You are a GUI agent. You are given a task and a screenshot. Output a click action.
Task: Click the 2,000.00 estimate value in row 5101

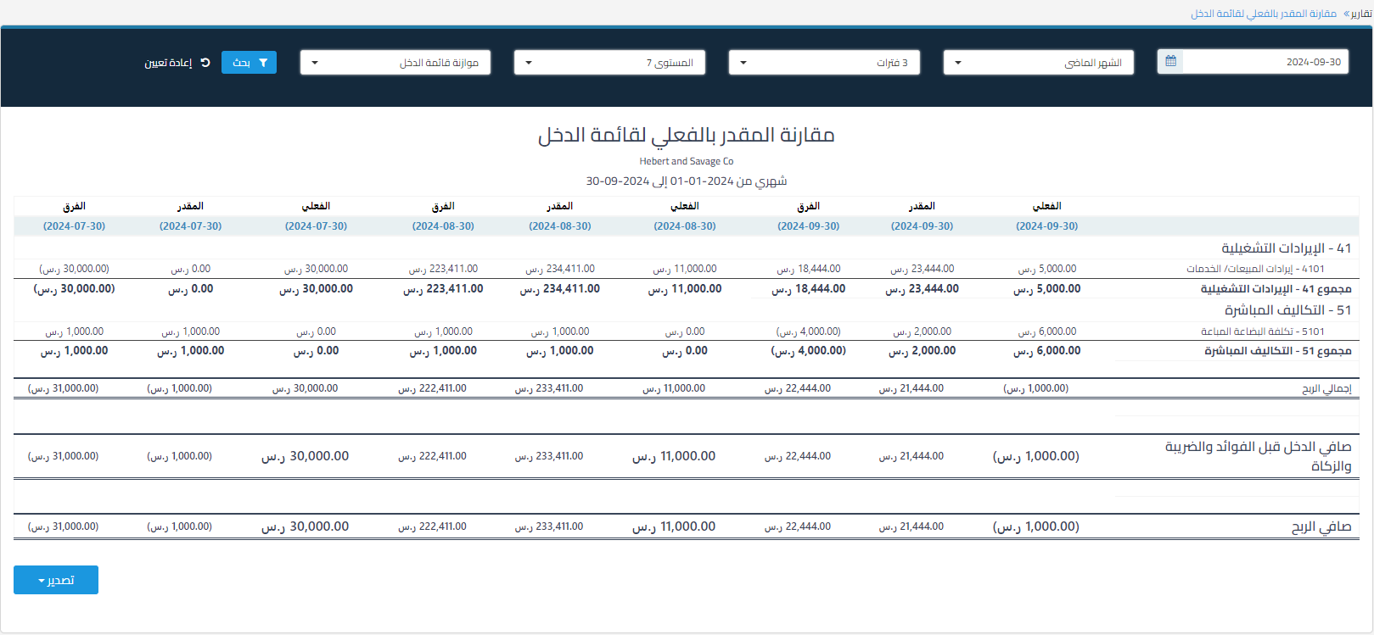click(x=923, y=331)
